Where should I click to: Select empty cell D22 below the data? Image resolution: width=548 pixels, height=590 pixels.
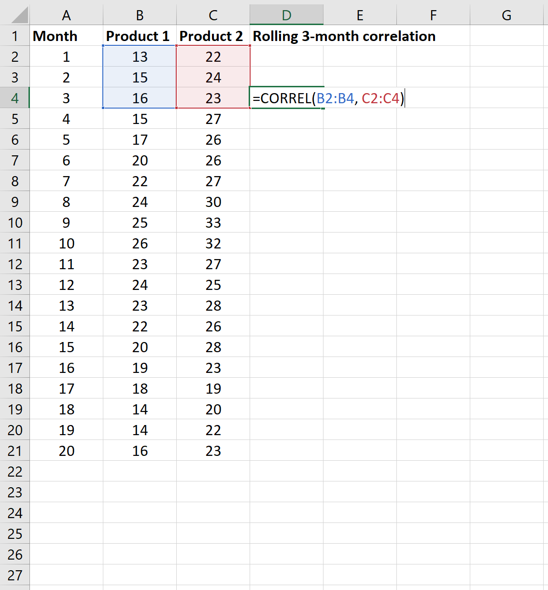(x=286, y=471)
